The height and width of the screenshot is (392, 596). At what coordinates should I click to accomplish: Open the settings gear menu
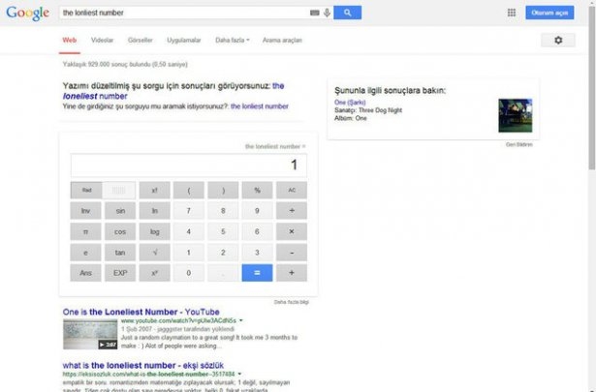(557, 40)
